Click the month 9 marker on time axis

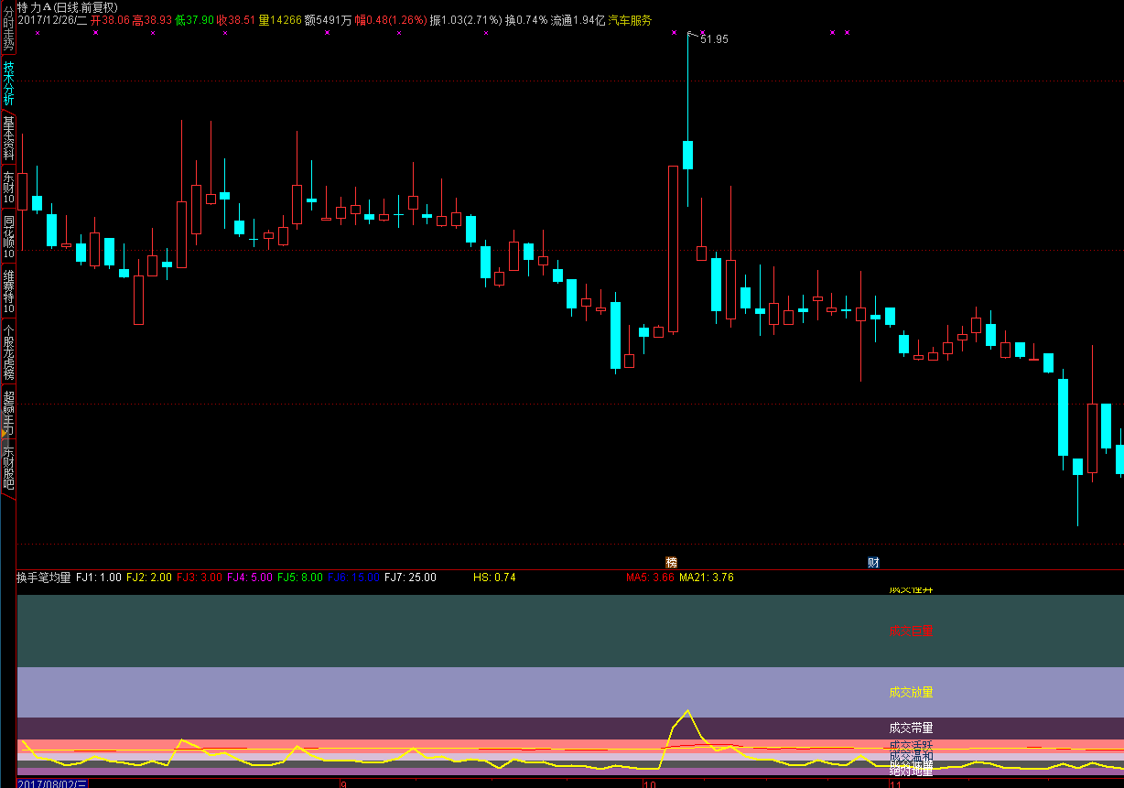[343, 784]
